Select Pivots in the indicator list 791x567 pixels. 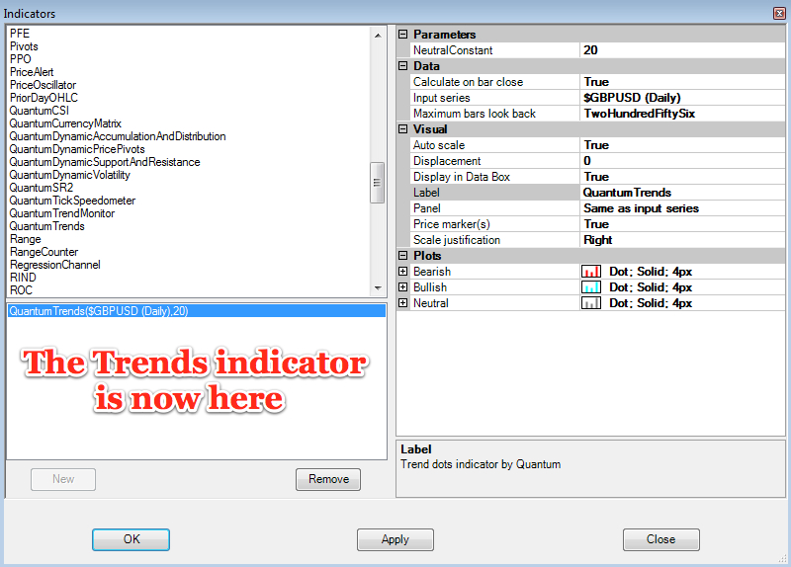24,46
